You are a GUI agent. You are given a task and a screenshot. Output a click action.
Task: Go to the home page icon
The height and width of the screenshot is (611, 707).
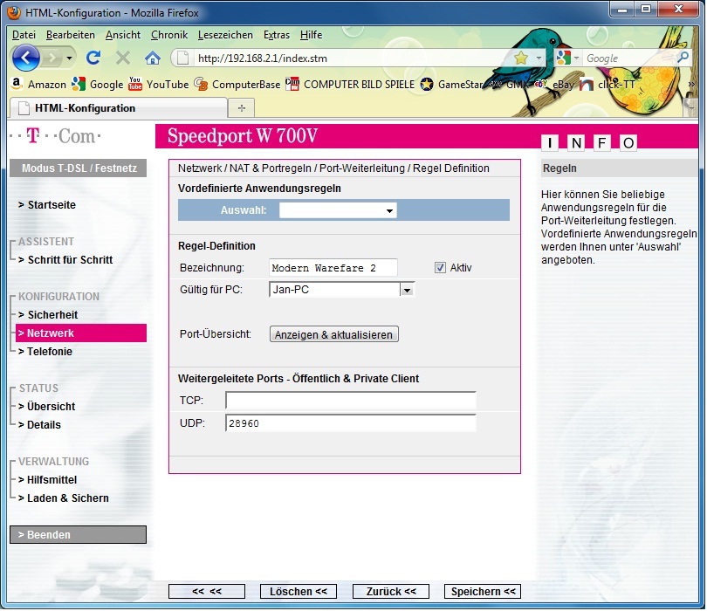pyautogui.click(x=153, y=58)
